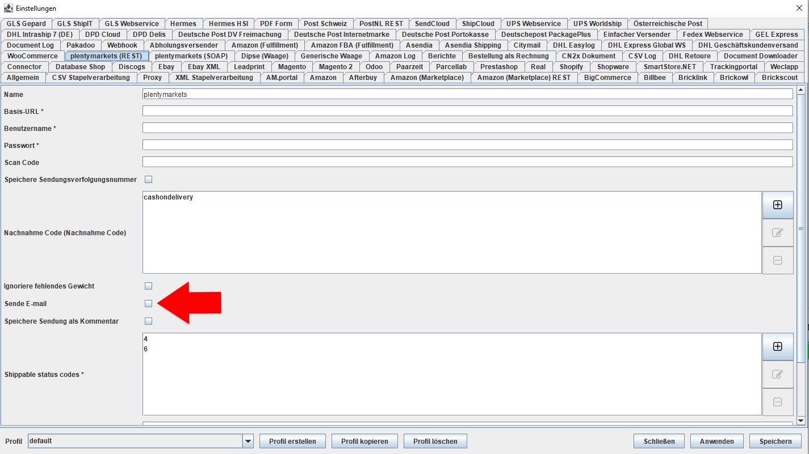809x454 pixels.
Task: Select the cashondelivery list entry
Action: [169, 197]
